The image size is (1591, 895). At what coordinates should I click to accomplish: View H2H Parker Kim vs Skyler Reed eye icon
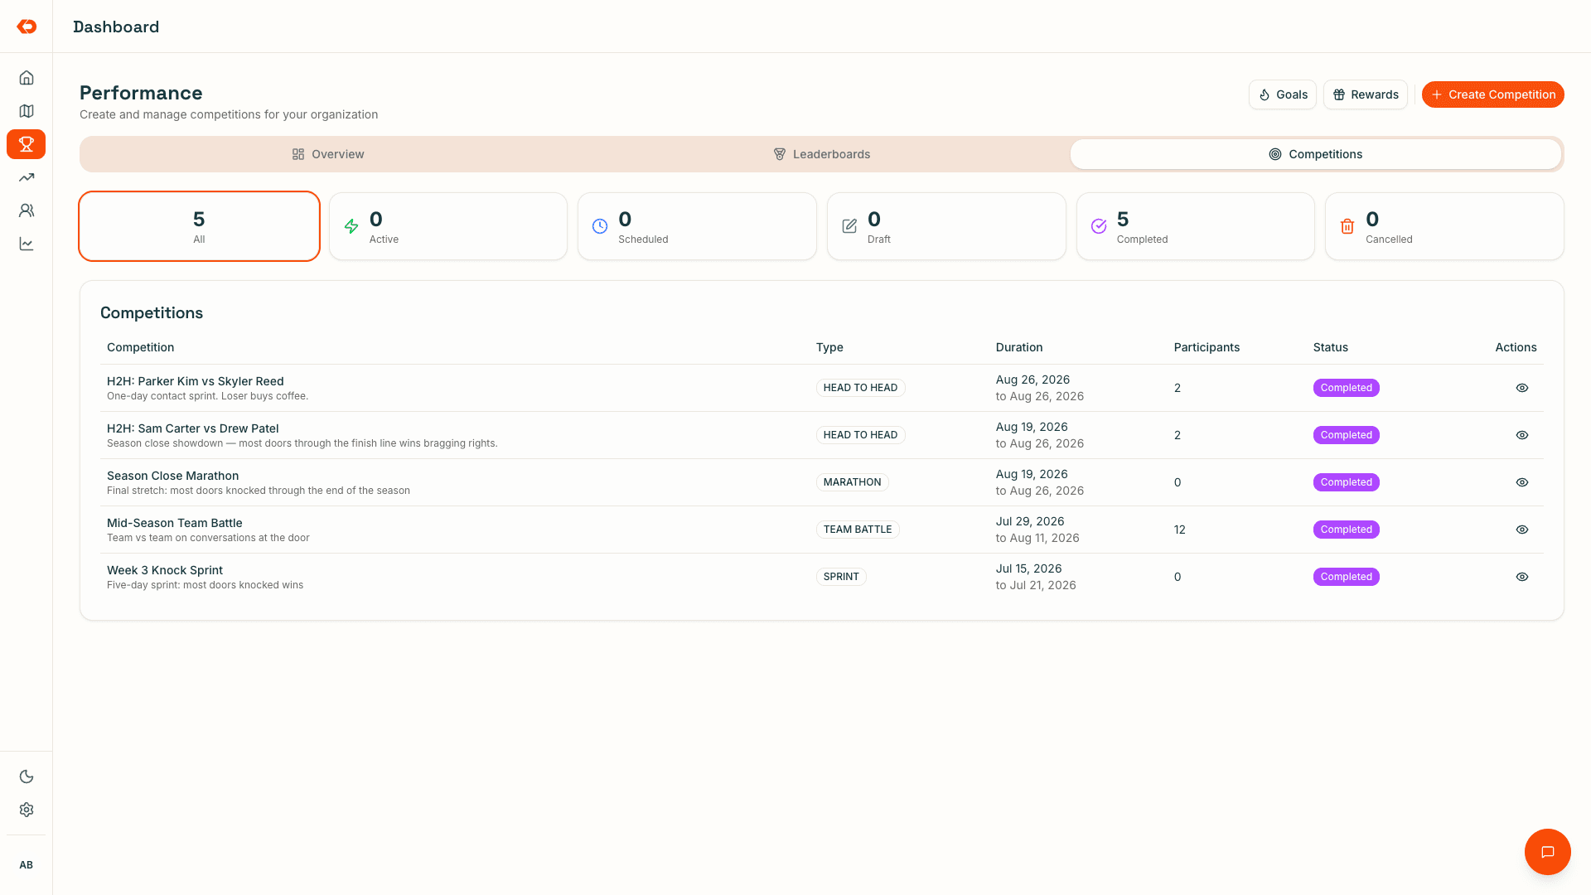pos(1522,388)
